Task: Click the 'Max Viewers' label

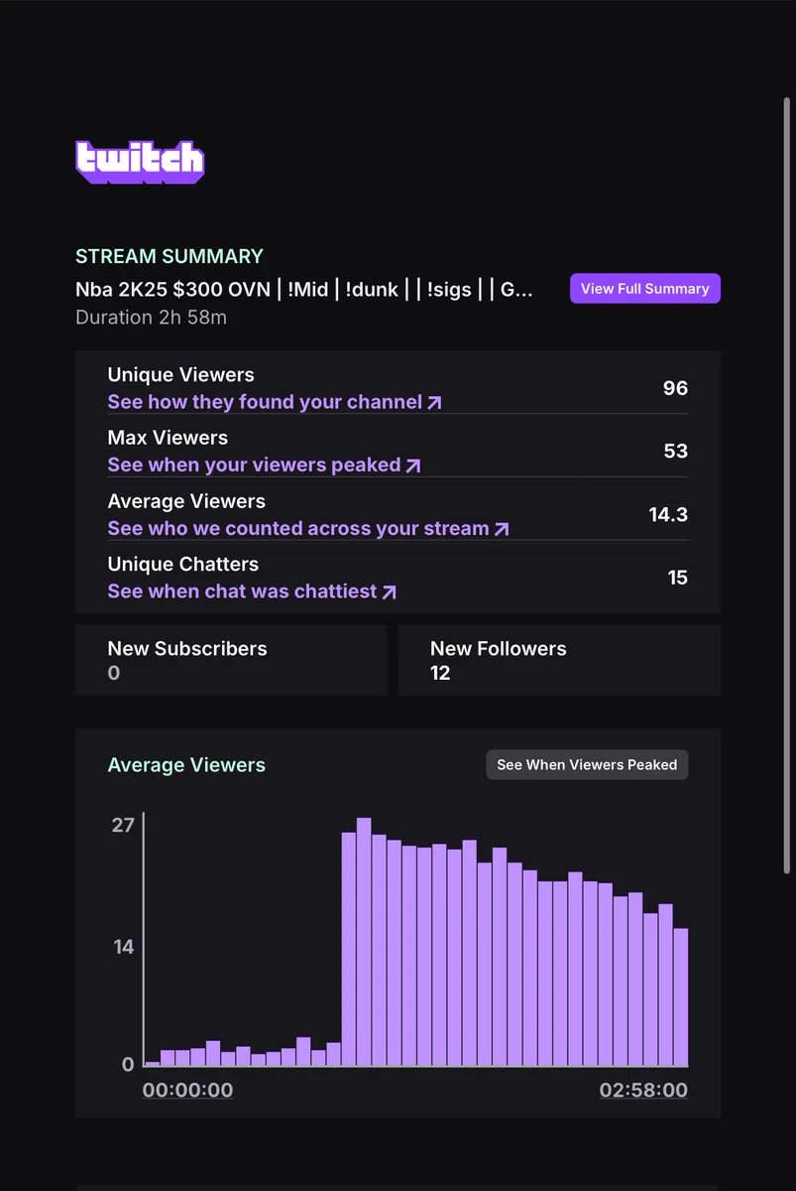Action: tap(168, 438)
